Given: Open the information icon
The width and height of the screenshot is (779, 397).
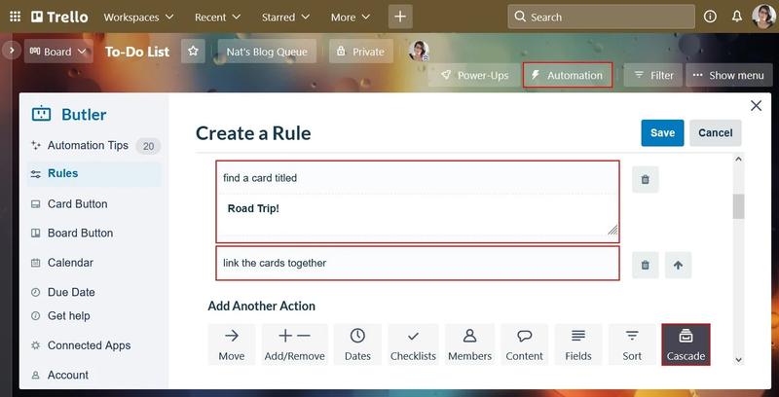Looking at the screenshot, I should (x=710, y=17).
